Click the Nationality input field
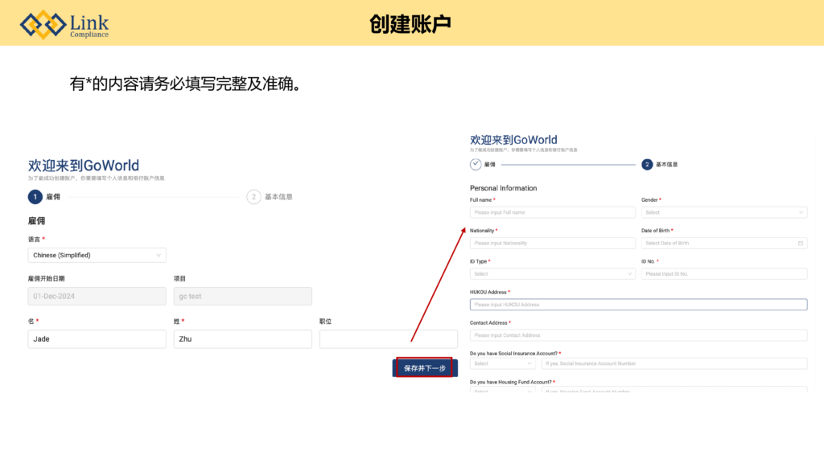This screenshot has height=463, width=824. pos(552,243)
